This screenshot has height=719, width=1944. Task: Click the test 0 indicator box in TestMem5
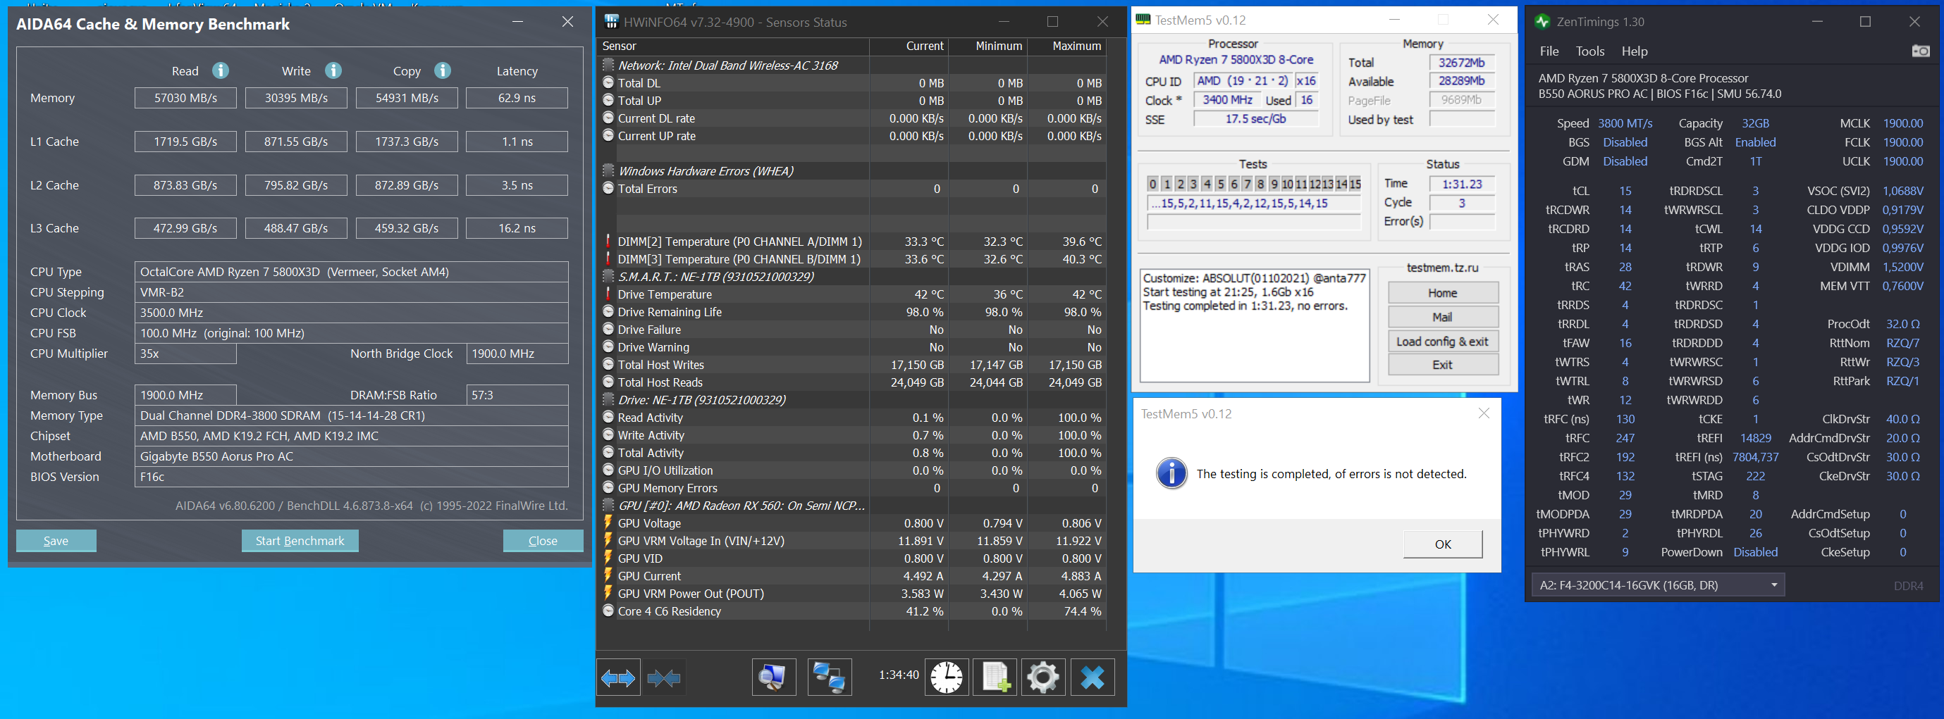coord(1153,184)
